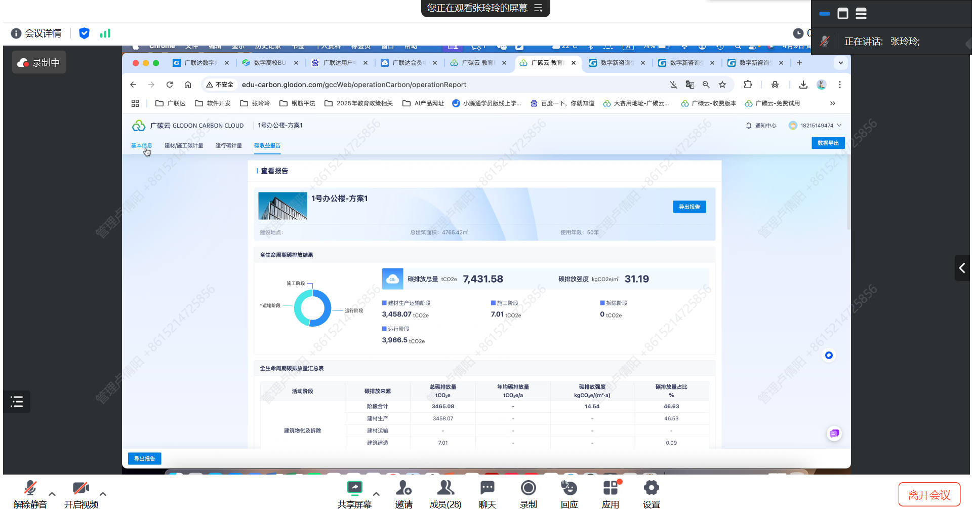Screen dimensions: 973x509
Task: Click the blue security shield icon
Action: pos(84,33)
